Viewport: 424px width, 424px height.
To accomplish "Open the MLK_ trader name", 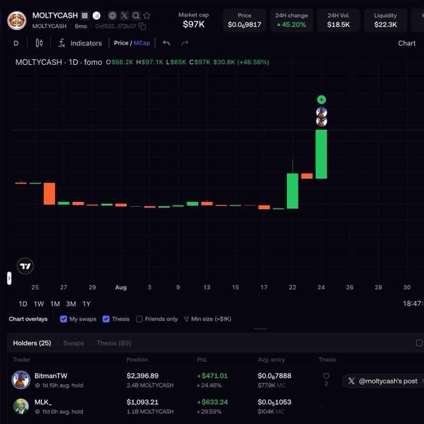I will click(43, 402).
